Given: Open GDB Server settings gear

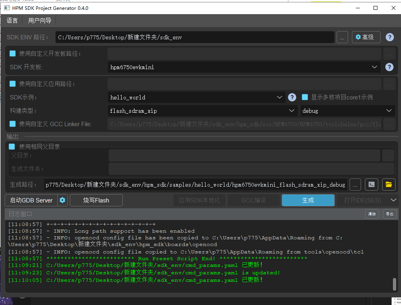Looking at the screenshot, I should coord(62,200).
